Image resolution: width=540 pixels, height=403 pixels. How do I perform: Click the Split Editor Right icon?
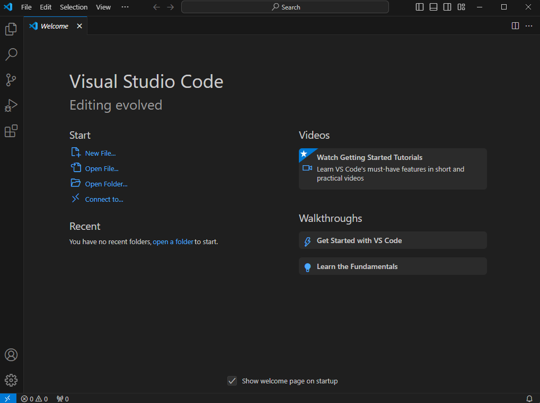click(x=515, y=26)
